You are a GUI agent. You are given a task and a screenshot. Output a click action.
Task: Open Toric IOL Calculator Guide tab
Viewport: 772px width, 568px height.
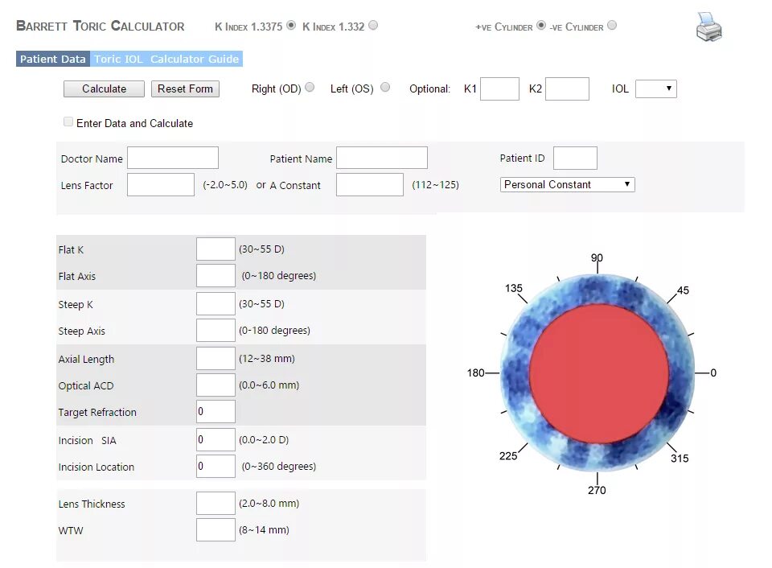166,59
